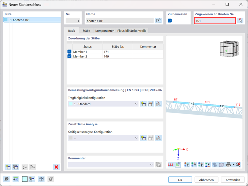Image resolution: width=248 pixels, height=186 pixels.
Task: Click the wireframe box icon in preview toolbar
Action: (x=222, y=165)
